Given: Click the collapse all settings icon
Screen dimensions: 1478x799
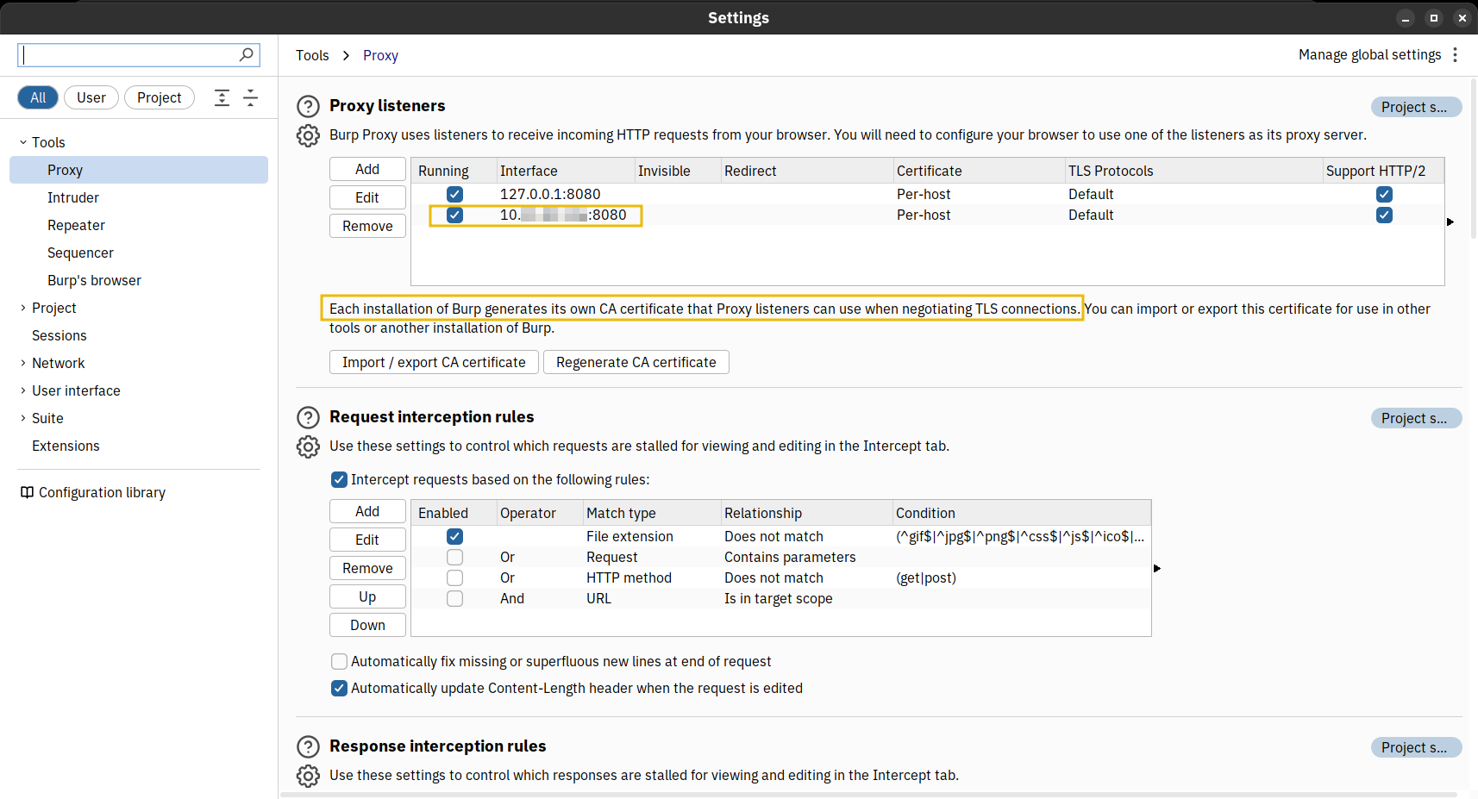Looking at the screenshot, I should pyautogui.click(x=251, y=97).
